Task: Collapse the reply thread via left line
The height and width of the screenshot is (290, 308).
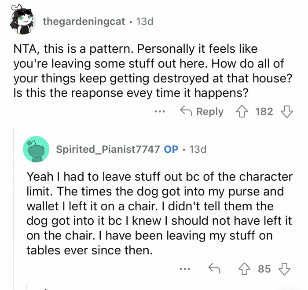Action: click(x=15, y=207)
